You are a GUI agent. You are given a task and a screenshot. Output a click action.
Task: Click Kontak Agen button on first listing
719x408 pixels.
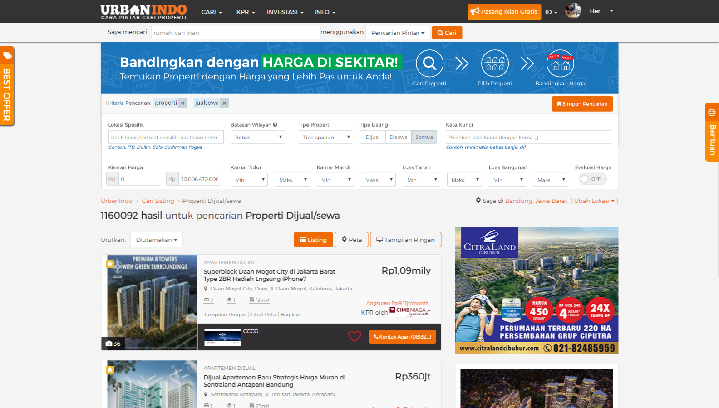pyautogui.click(x=403, y=337)
